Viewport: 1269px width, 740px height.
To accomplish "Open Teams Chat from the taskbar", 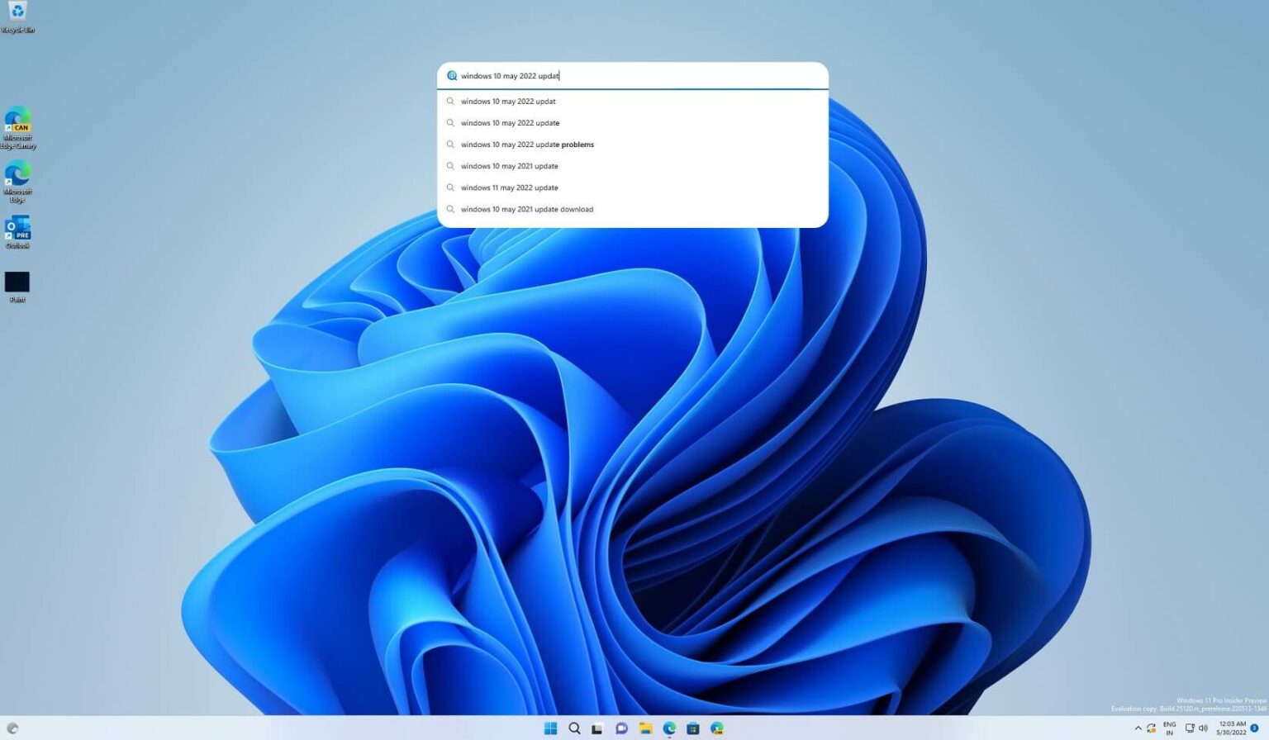I will 620,728.
